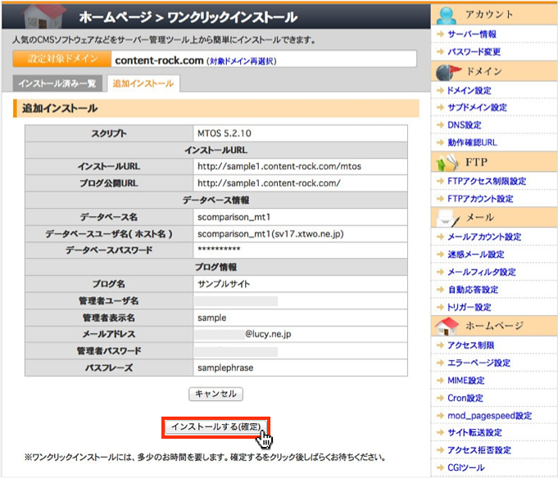Open メールアカウント設定

[484, 237]
